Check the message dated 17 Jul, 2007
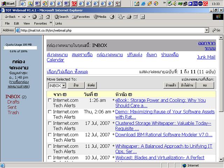Image resolution: width=224 pixels, height=168 pixels. [x=50, y=123]
